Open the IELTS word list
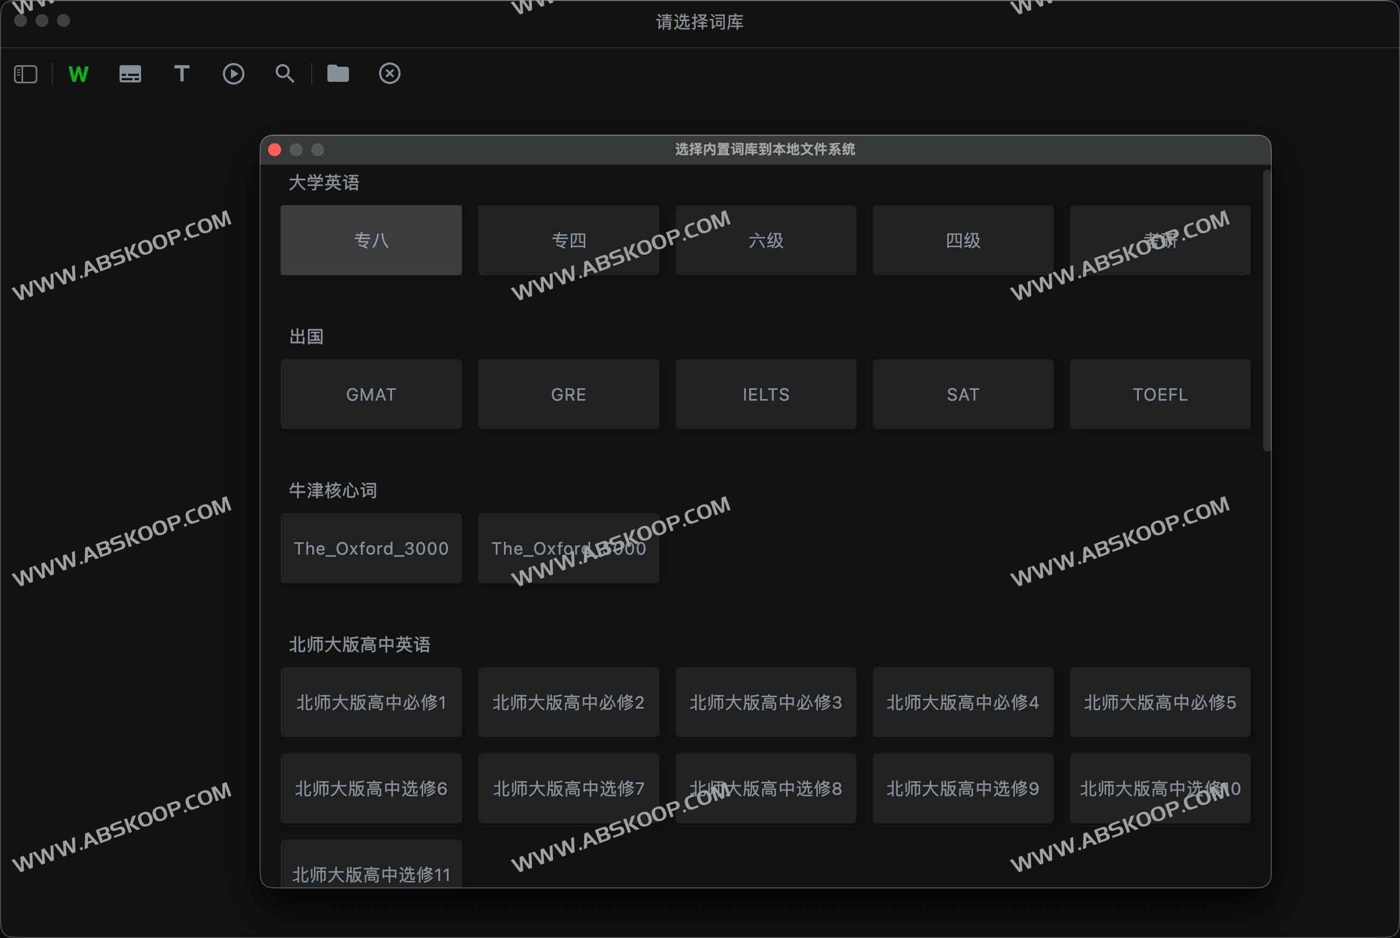This screenshot has height=938, width=1400. click(x=766, y=394)
